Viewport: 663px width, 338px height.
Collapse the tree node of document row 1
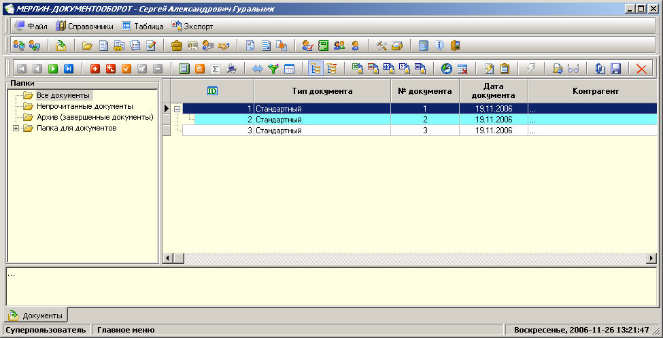click(x=177, y=109)
